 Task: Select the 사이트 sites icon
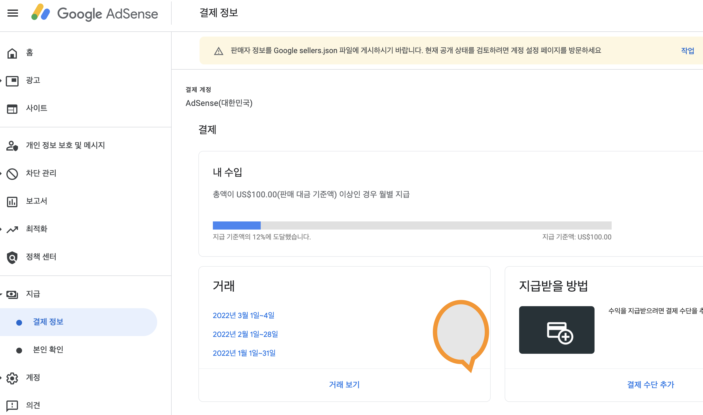12,109
